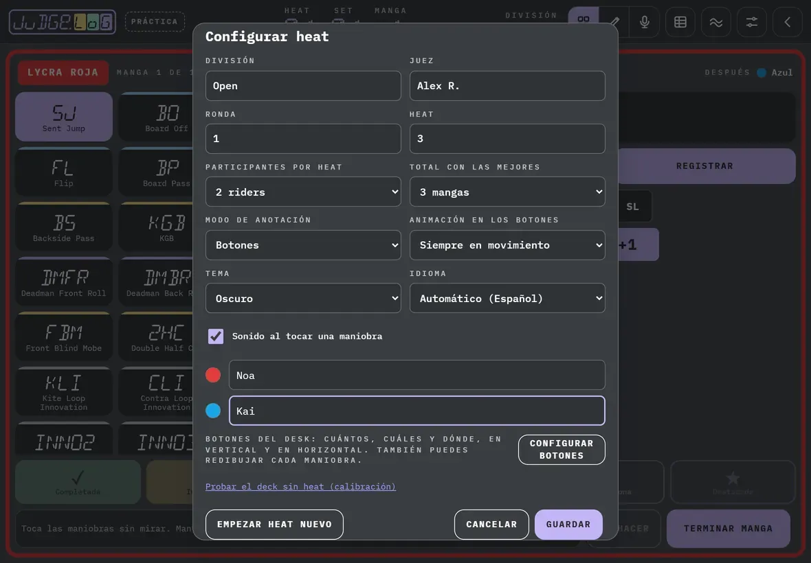Tap the FBM Front Blind Mobe button

pos(64,336)
